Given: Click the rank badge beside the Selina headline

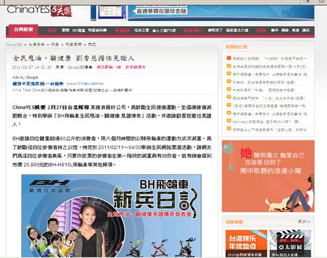Looking at the screenshot, I should point(229,121).
